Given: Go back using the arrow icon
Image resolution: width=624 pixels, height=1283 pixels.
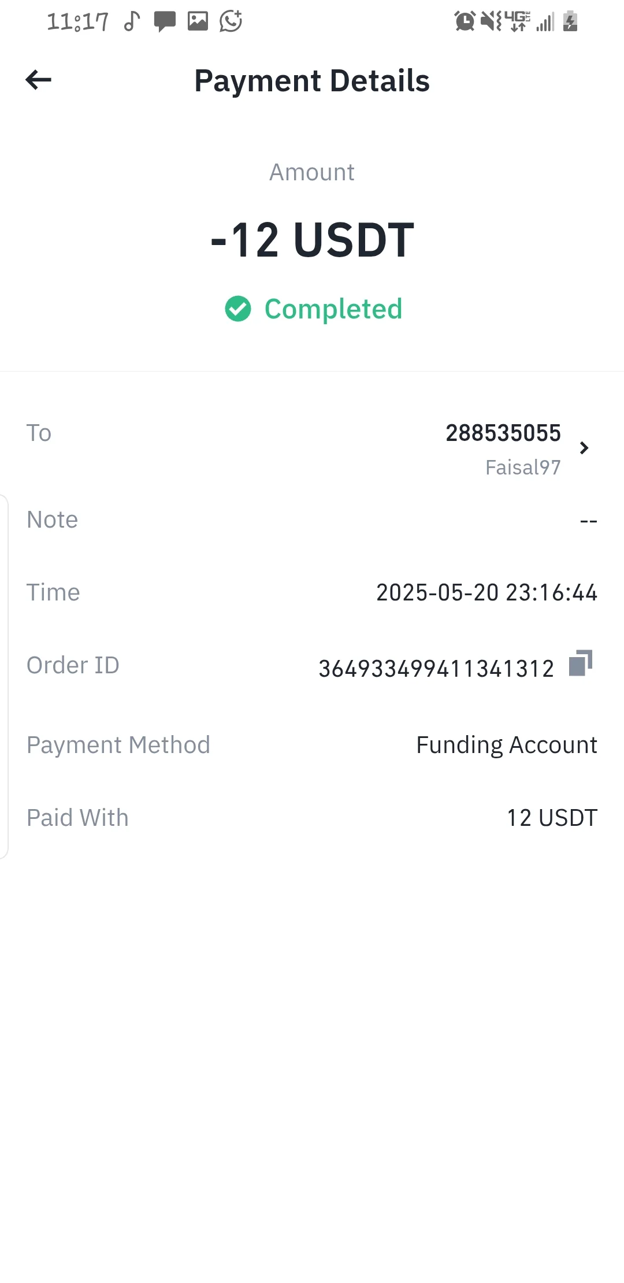Looking at the screenshot, I should [39, 80].
